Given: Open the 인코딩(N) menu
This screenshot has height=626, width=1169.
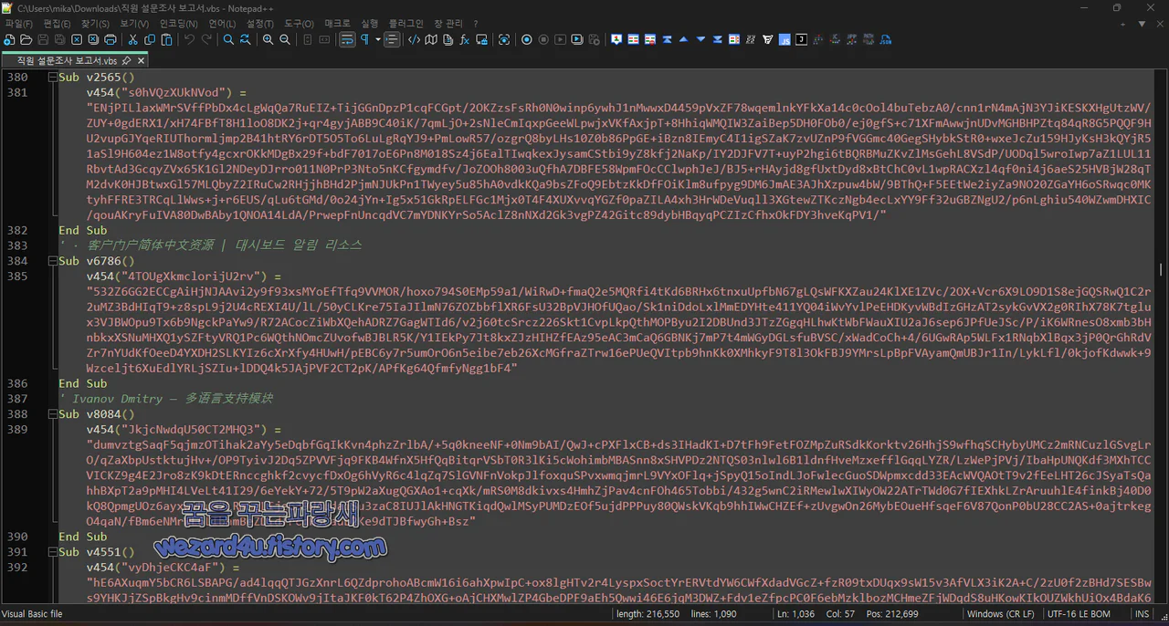Looking at the screenshot, I should (x=179, y=23).
